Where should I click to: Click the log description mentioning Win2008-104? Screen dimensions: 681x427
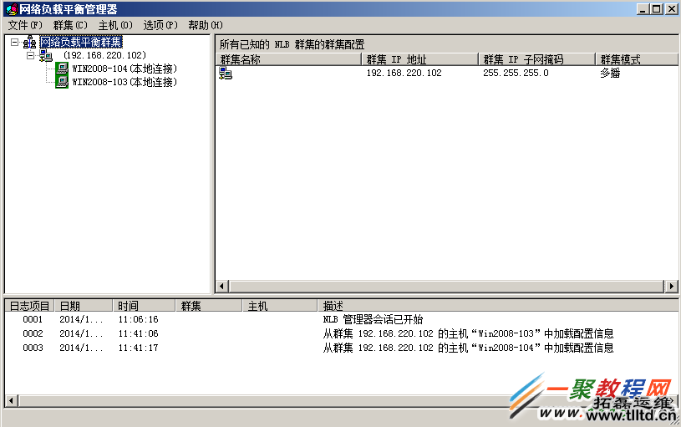[x=468, y=348]
